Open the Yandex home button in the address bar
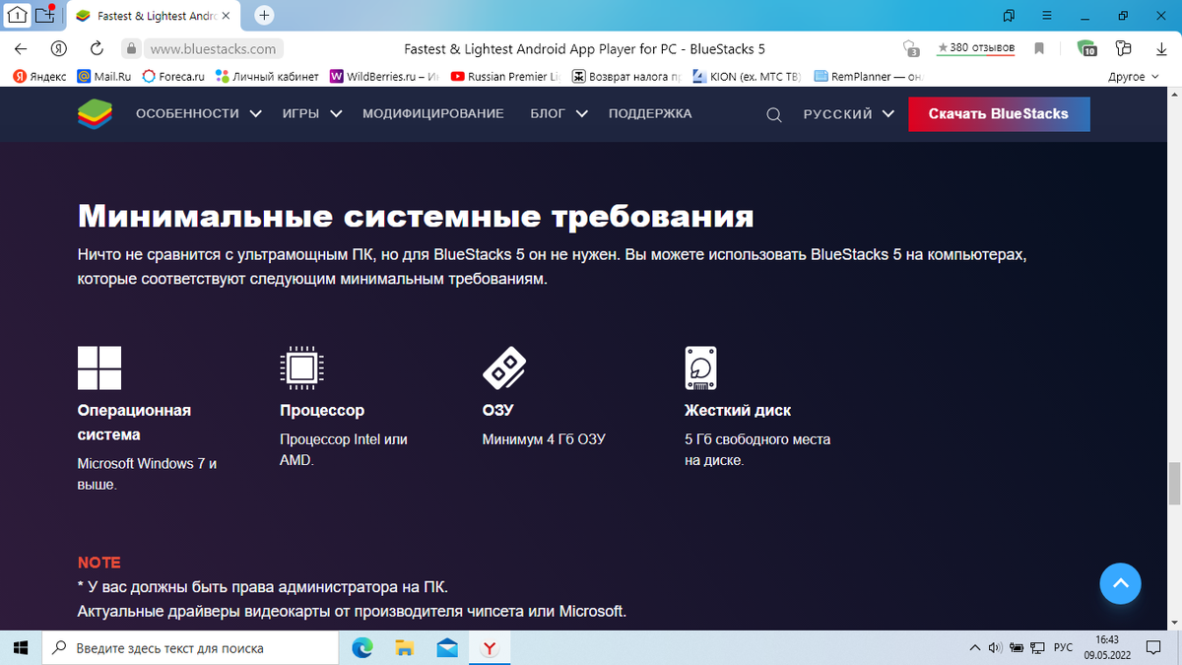Viewport: 1182px width, 665px height. pos(59,48)
